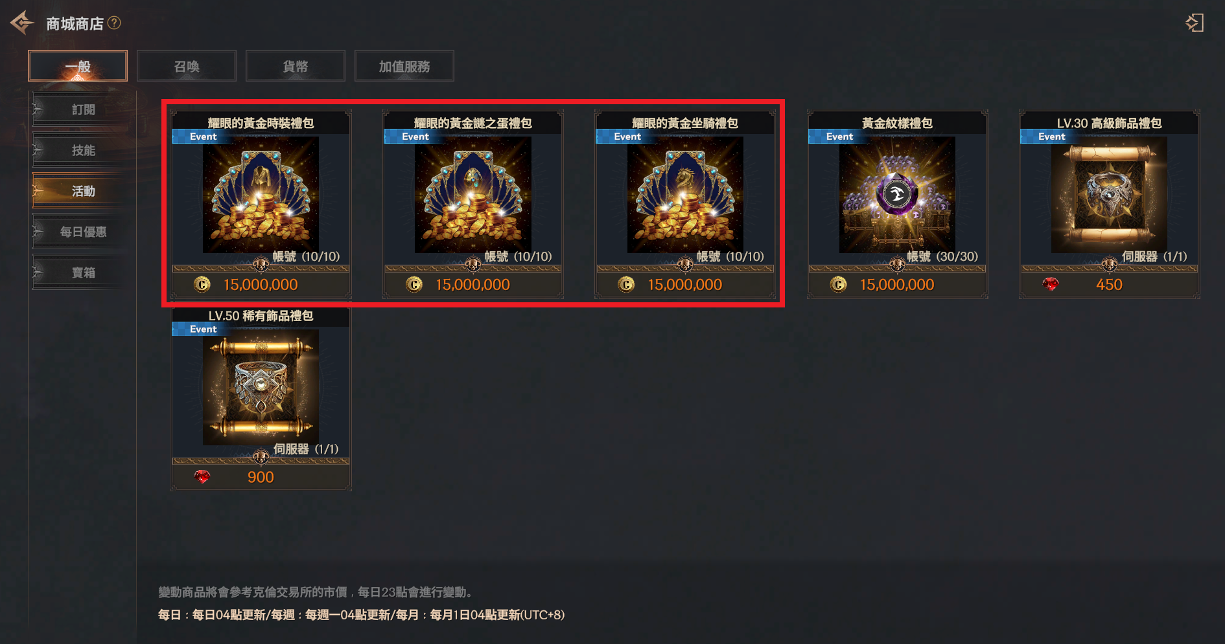Click the red diamond 450 price
The height and width of the screenshot is (644, 1225).
tap(1109, 285)
